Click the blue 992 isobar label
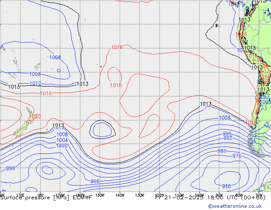This screenshot has width=271, height=210. click(x=228, y=138)
